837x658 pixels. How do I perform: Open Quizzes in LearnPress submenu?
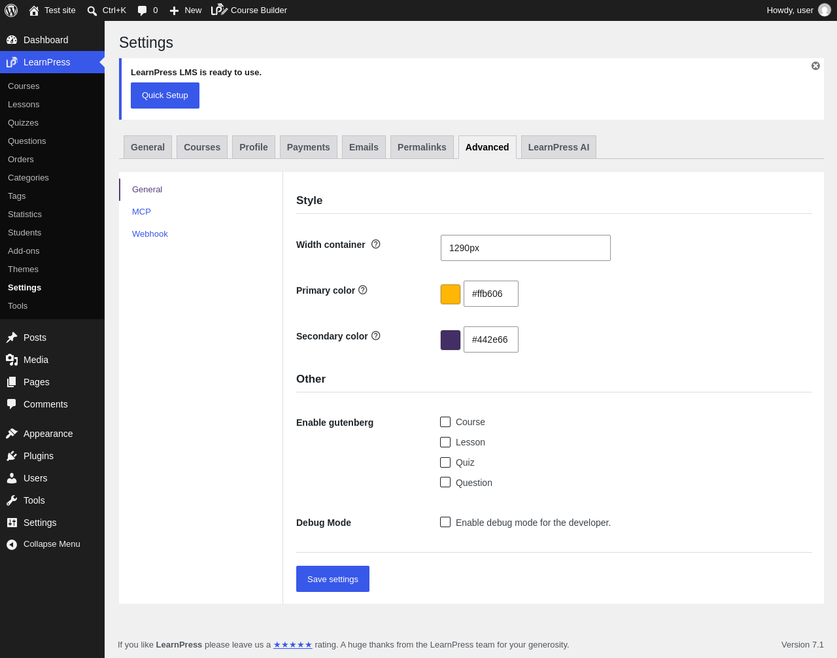[x=23, y=123]
